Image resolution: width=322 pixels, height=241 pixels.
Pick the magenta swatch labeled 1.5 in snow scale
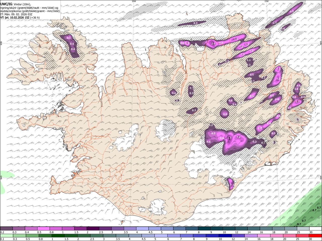(80, 229)
